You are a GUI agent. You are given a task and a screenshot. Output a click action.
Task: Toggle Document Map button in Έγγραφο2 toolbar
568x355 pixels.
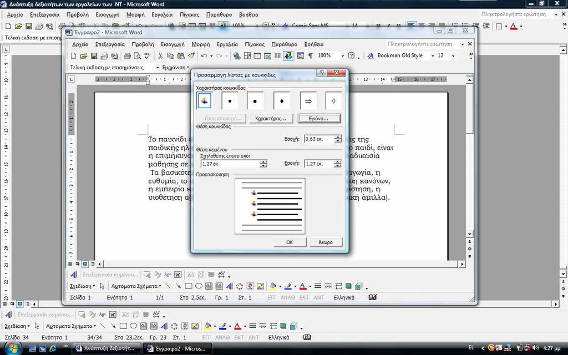(300, 56)
